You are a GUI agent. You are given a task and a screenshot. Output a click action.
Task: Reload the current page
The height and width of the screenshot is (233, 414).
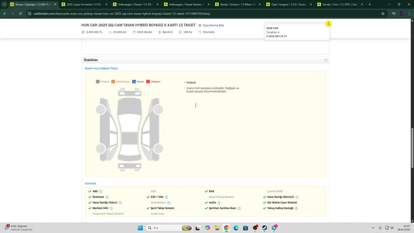pyautogui.click(x=20, y=14)
